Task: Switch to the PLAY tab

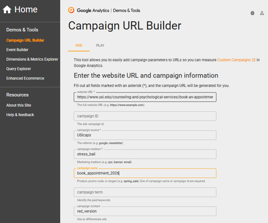Action: coord(100,46)
